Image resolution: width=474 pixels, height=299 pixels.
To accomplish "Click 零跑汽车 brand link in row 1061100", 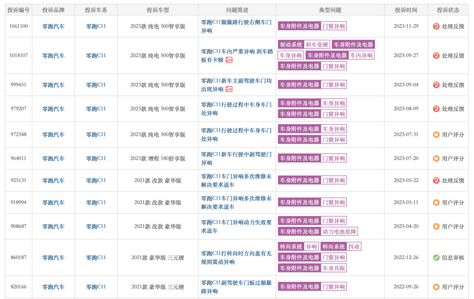I will 53,26.
